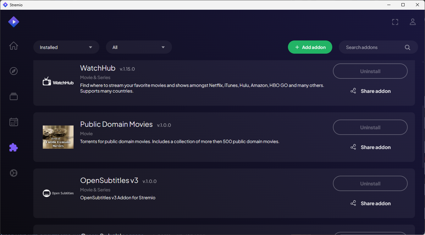
Task: Expand the All types dropdown
Action: coord(139,47)
